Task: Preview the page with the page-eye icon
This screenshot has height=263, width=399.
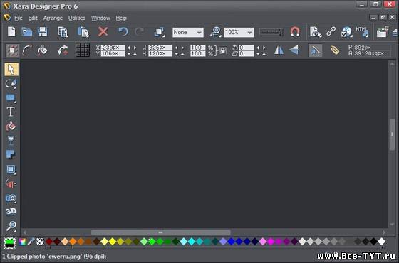Action: tap(315, 32)
